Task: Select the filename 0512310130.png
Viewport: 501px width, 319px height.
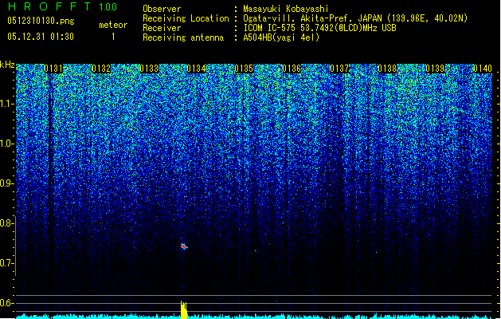Action: pos(41,21)
